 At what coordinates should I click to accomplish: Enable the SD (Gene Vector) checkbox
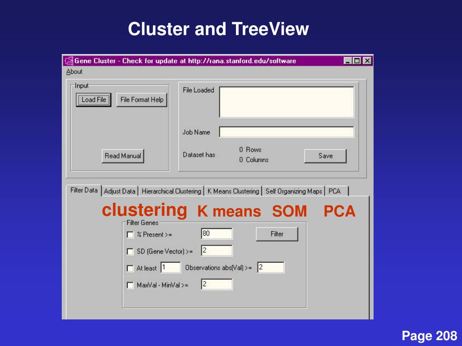[130, 251]
